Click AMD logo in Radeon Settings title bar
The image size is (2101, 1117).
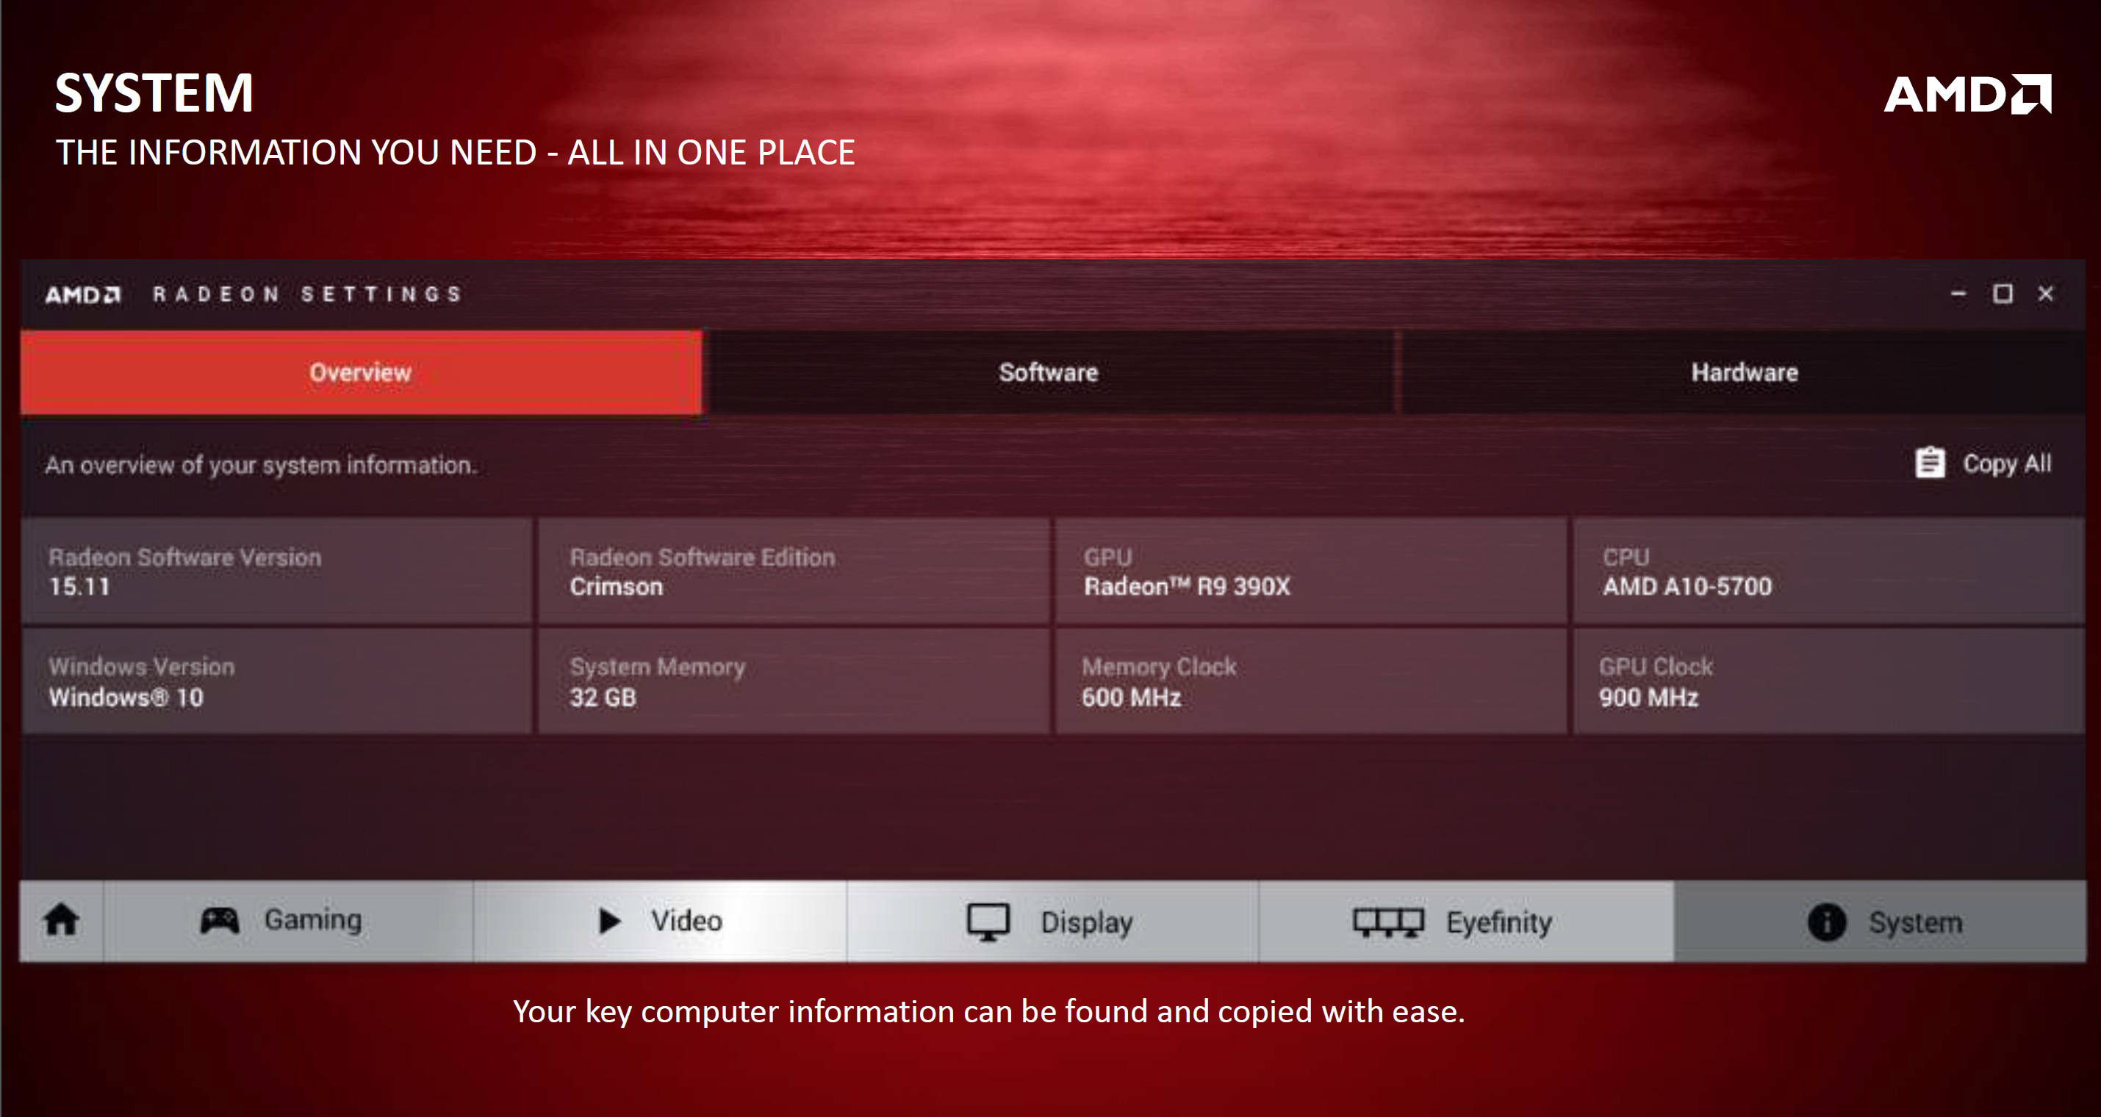point(83,294)
